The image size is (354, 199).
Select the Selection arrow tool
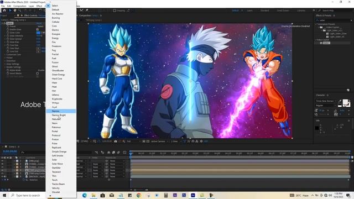[10, 11]
